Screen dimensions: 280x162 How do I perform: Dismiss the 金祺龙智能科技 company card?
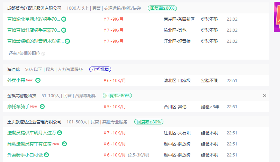pos(265,95)
